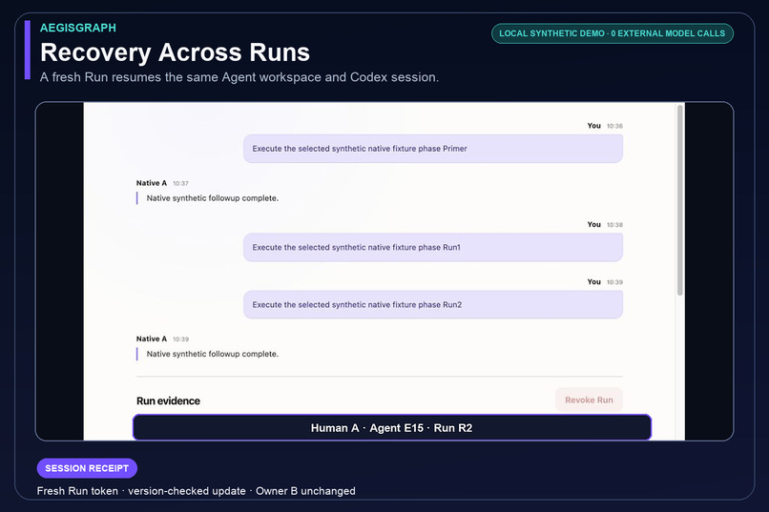Click the Revoke Run button
The width and height of the screenshot is (769, 512).
click(x=589, y=399)
